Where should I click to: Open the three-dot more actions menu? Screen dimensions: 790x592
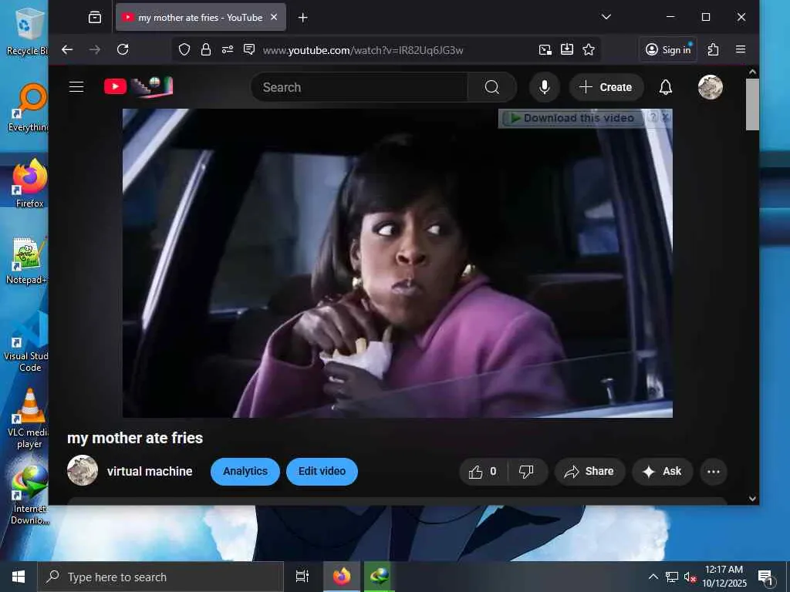[714, 472]
